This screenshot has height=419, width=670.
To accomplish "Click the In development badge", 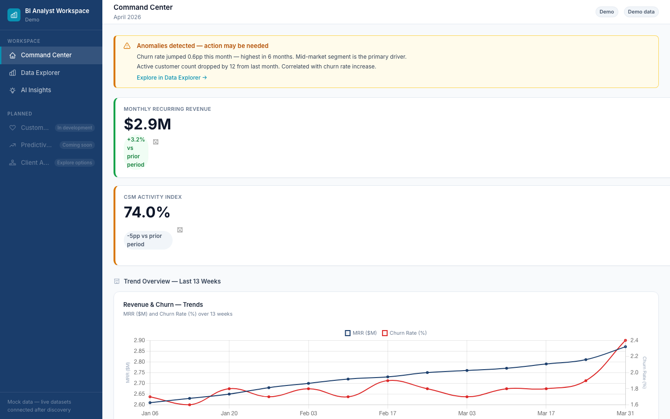I will pos(75,128).
